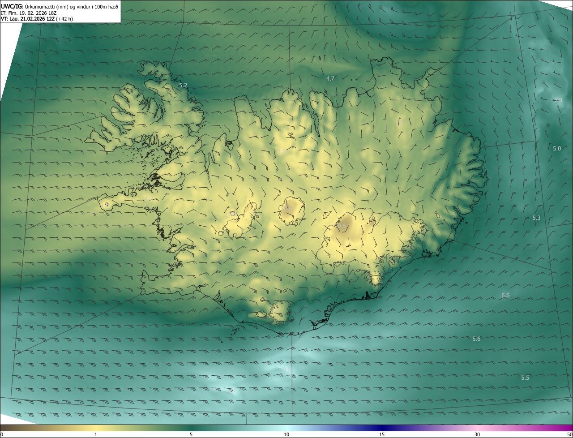
Task: Click the color scale tick label "15"
Action: click(382, 434)
